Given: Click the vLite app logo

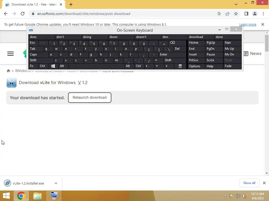Looking at the screenshot, I should (x=12, y=82).
